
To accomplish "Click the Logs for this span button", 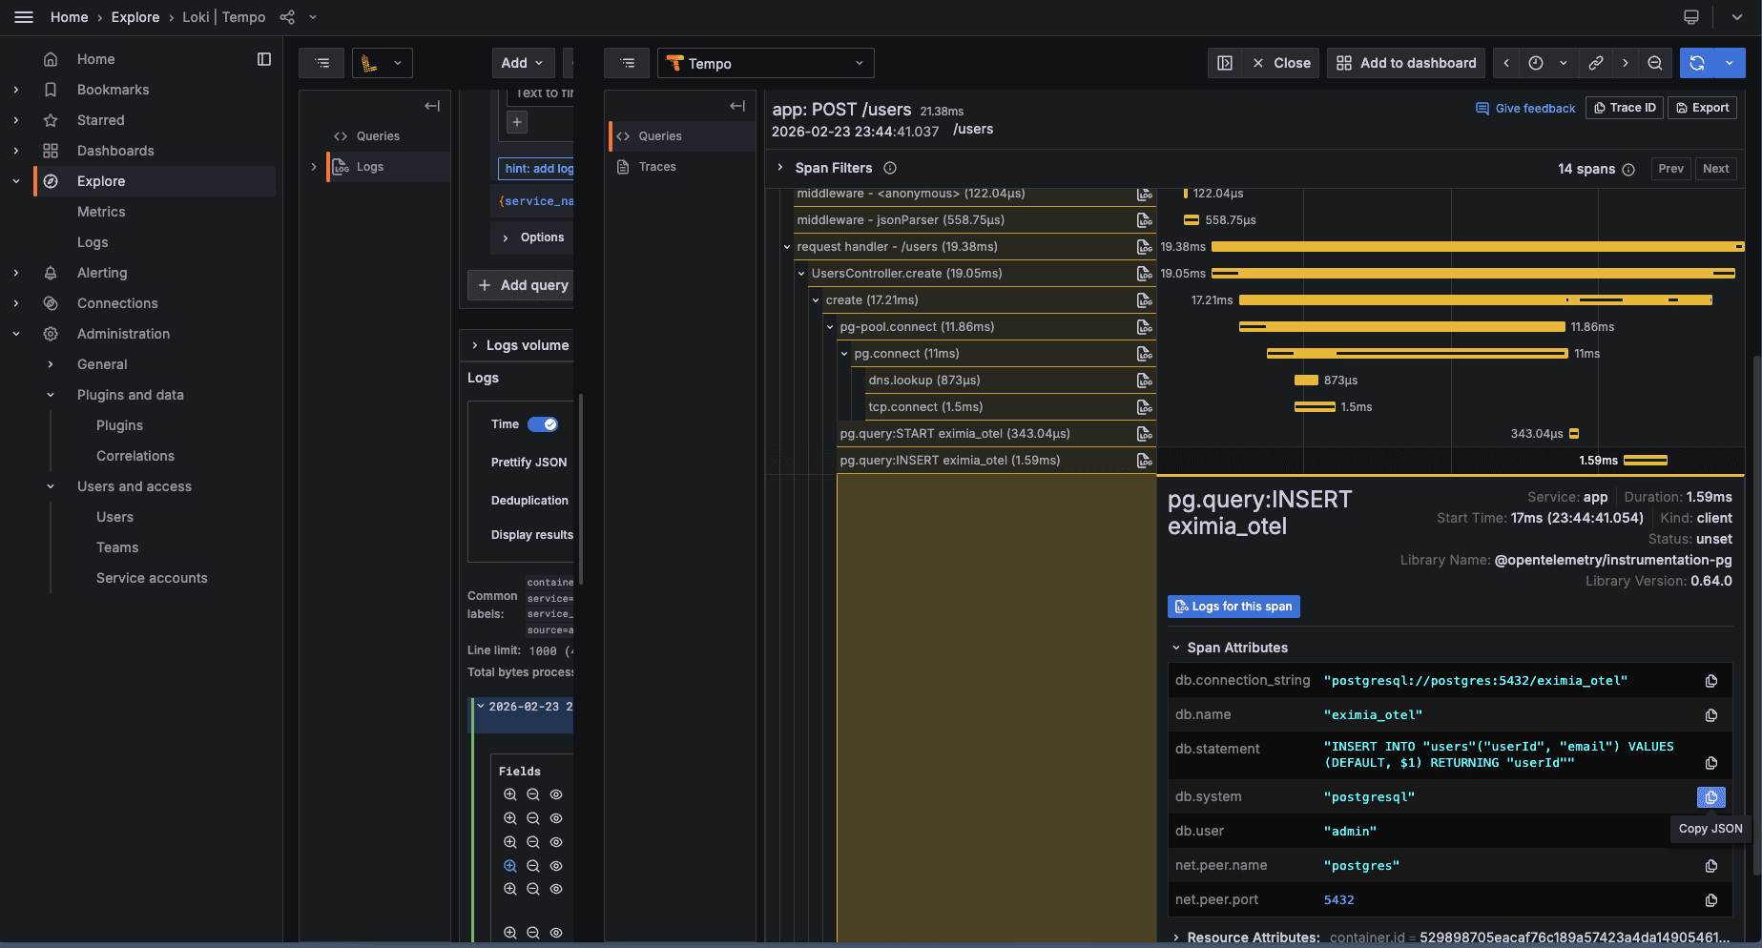I will [1233, 607].
